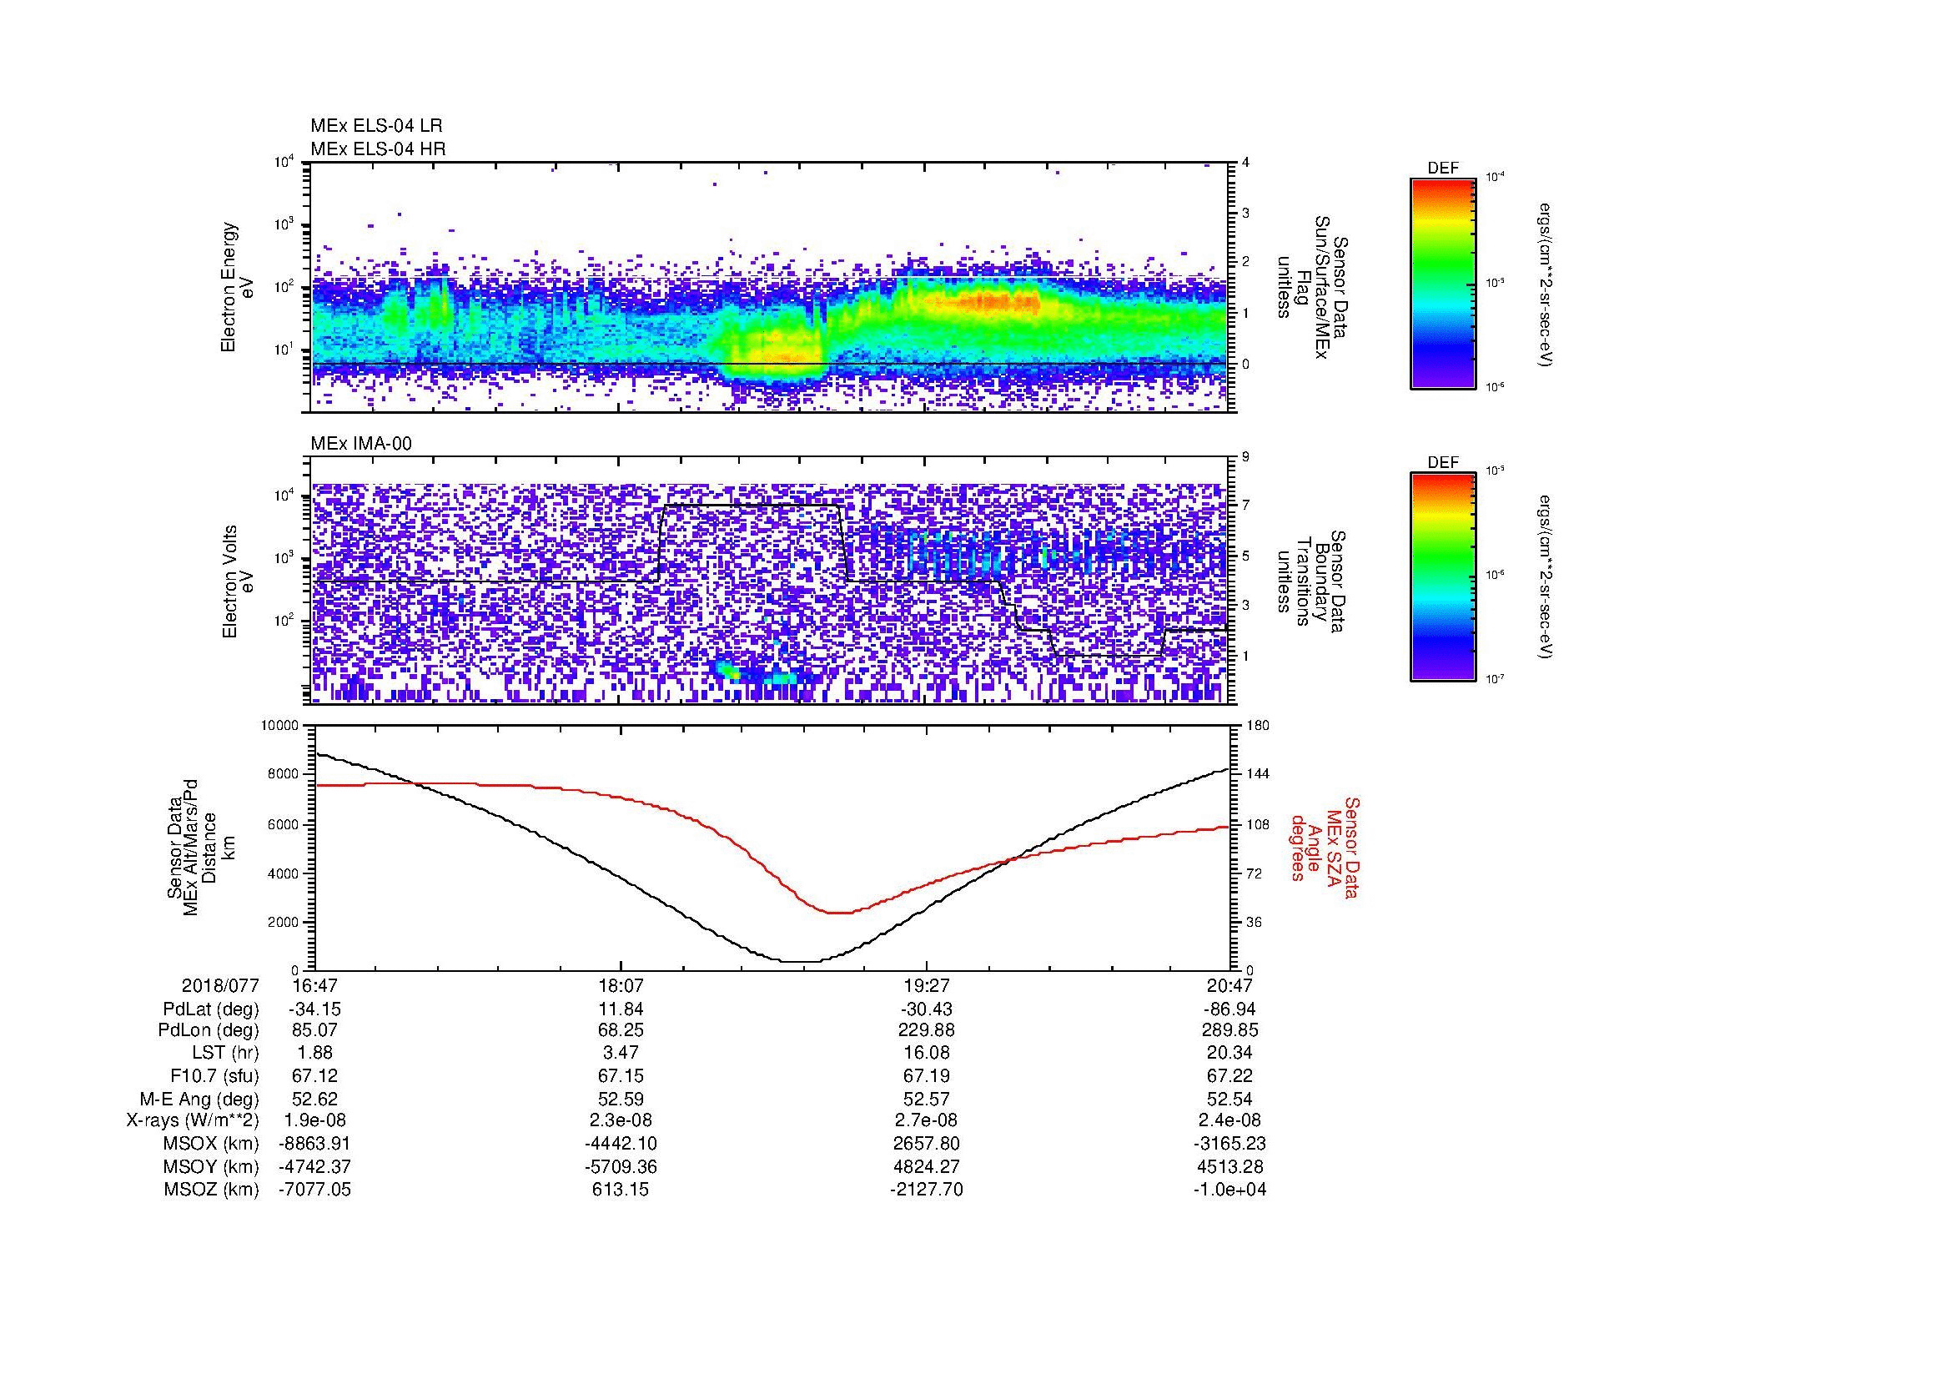Image resolution: width=1951 pixels, height=1379 pixels.
Task: Click the lower DEF color bar
Action: coord(1443,577)
